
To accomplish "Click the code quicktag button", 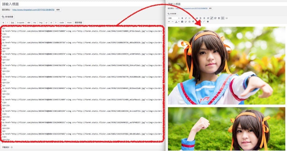I will click(61, 23).
